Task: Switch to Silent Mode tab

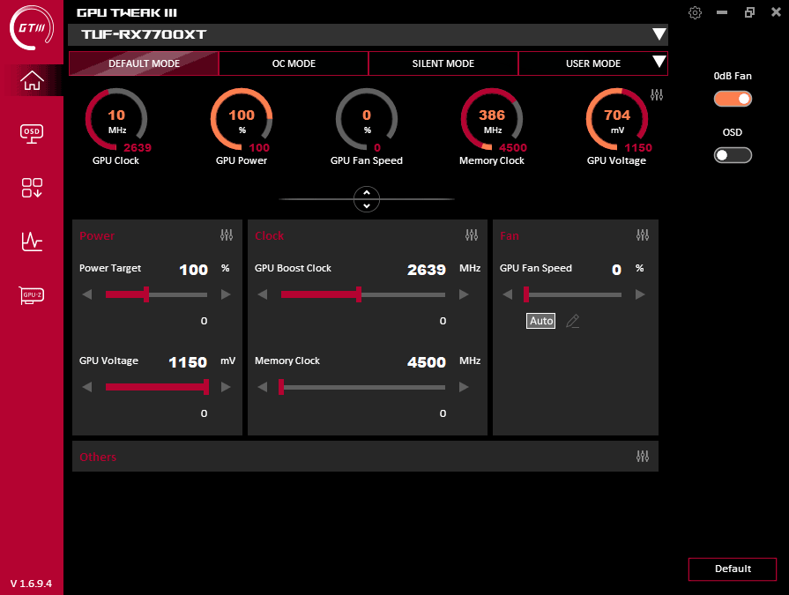Action: (x=443, y=63)
